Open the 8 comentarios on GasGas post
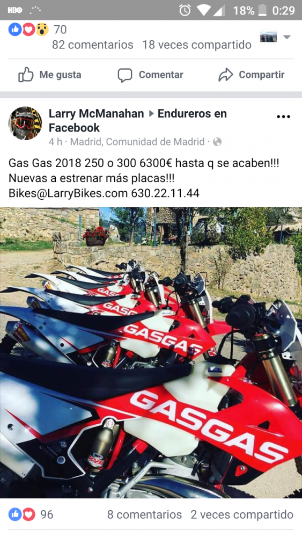 click(145, 514)
